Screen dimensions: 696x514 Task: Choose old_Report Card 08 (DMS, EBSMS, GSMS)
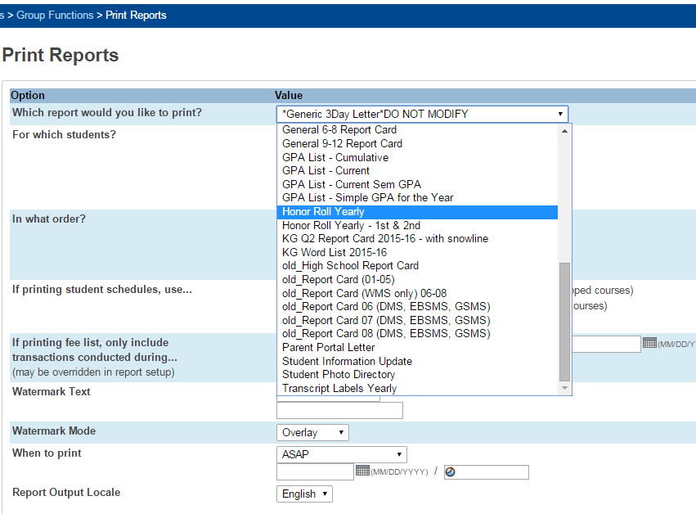pyautogui.click(x=417, y=334)
